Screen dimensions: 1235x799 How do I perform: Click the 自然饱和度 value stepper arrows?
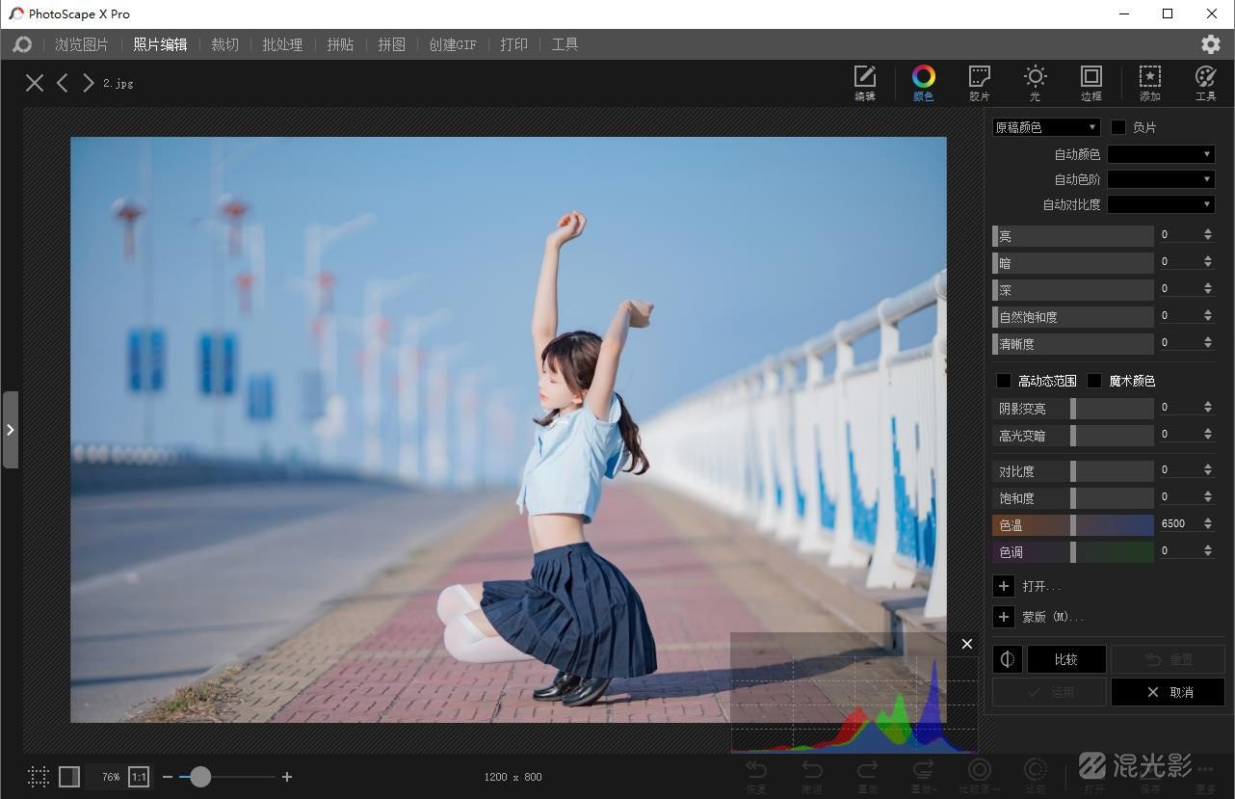point(1208,316)
